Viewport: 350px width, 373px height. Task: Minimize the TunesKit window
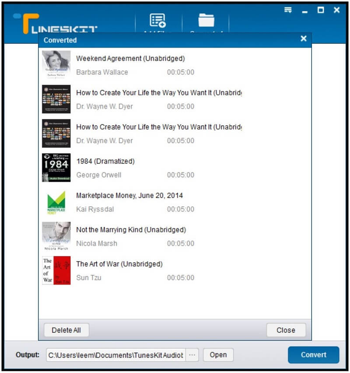tap(305, 12)
